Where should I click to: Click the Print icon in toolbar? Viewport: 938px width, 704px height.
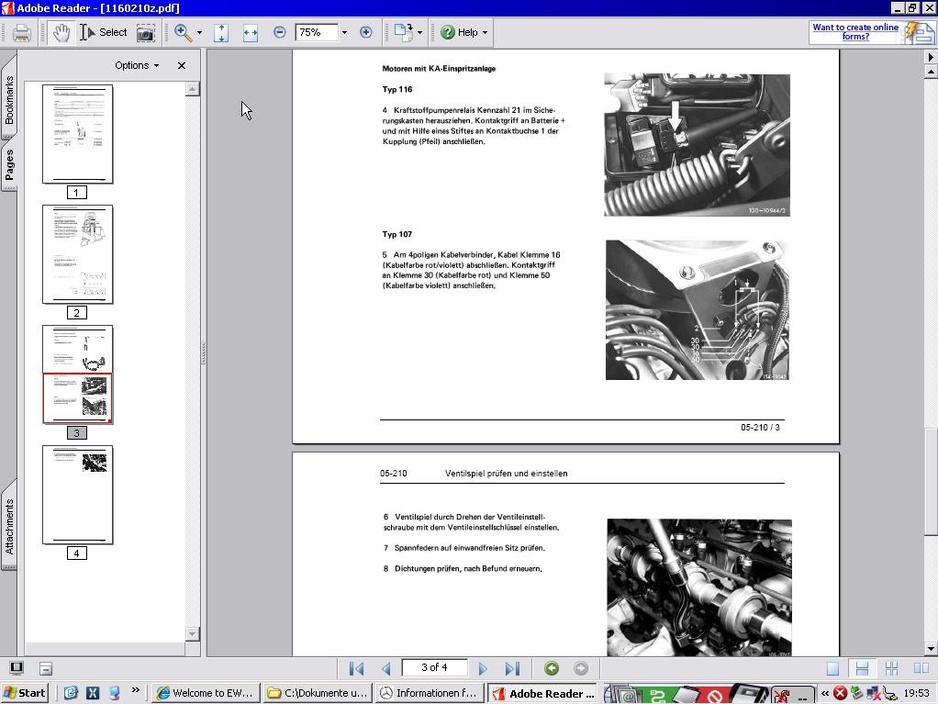pyautogui.click(x=21, y=33)
